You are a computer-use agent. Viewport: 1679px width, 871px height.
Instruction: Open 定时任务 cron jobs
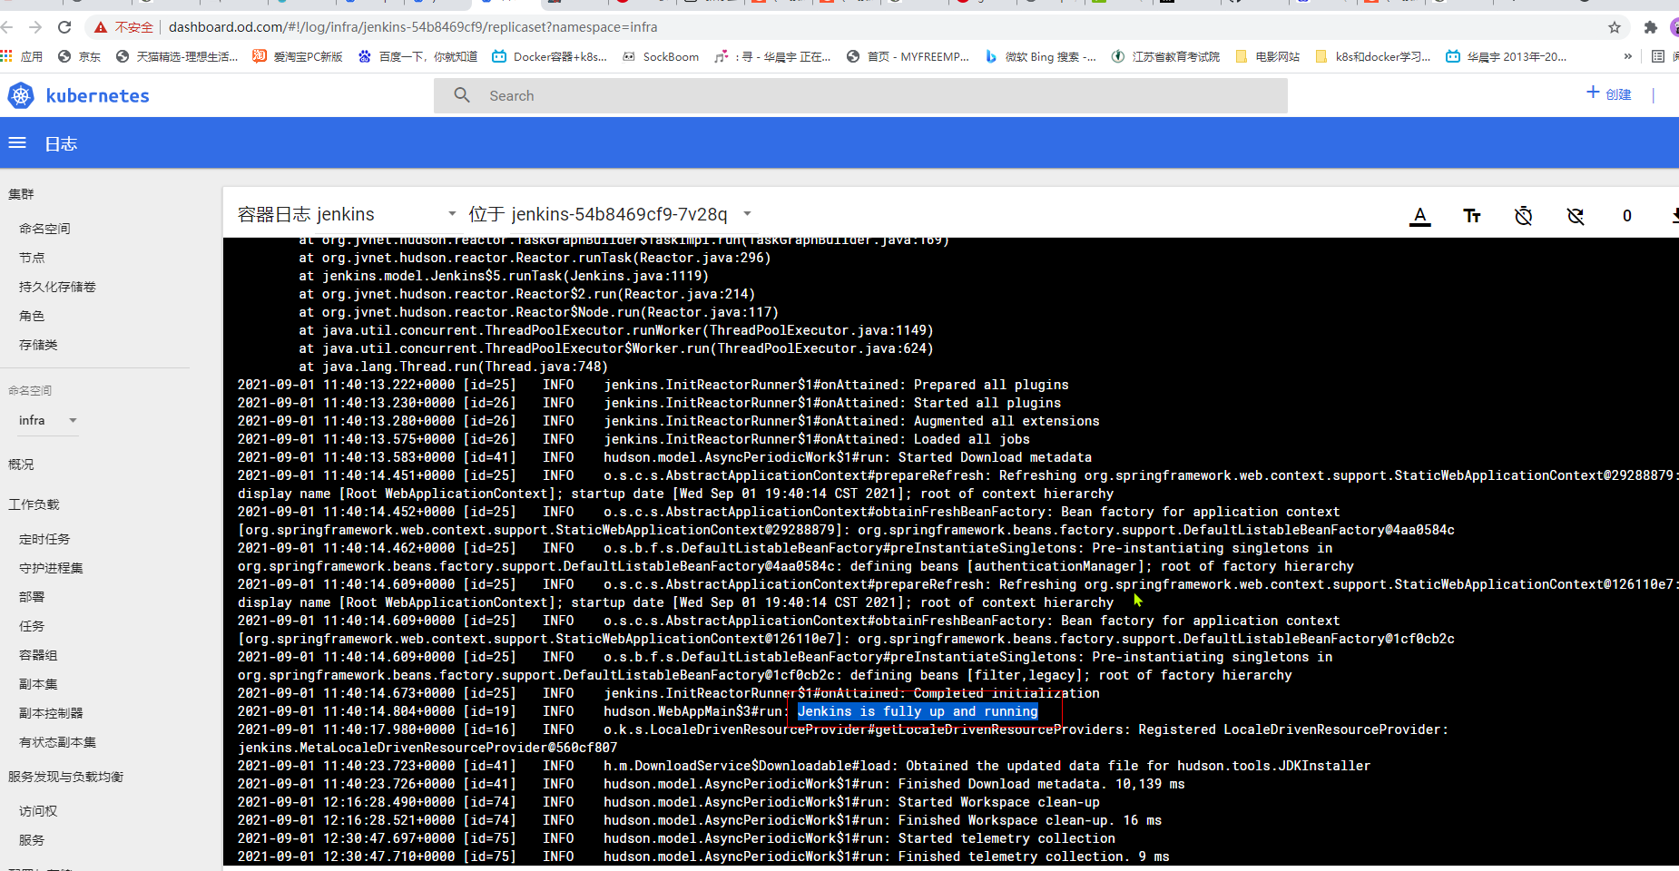[x=44, y=539]
